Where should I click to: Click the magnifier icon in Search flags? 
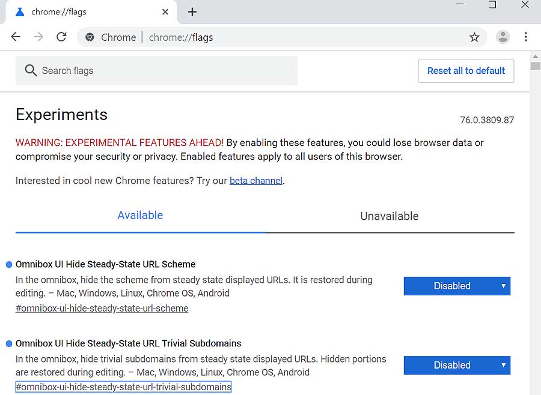(31, 70)
